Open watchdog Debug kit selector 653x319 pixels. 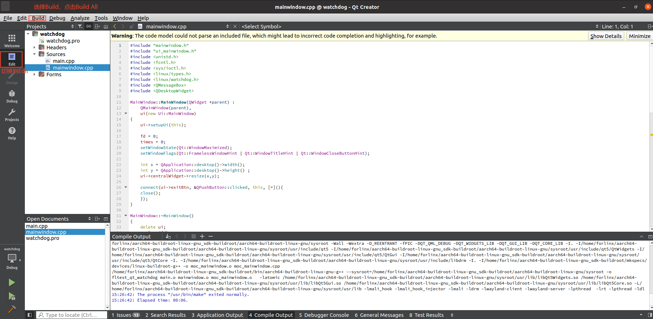click(x=12, y=259)
